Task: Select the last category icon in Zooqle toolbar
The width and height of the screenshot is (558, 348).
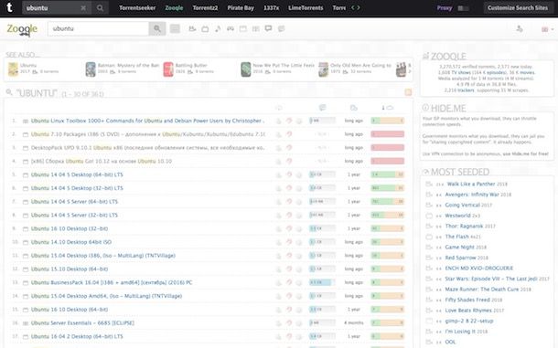Action: coord(281,29)
